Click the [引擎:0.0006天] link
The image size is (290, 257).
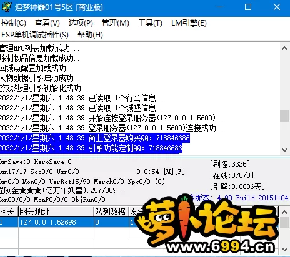coord(237,187)
